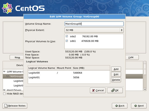Uncheck the sdb1 physical volume

tap(67, 41)
